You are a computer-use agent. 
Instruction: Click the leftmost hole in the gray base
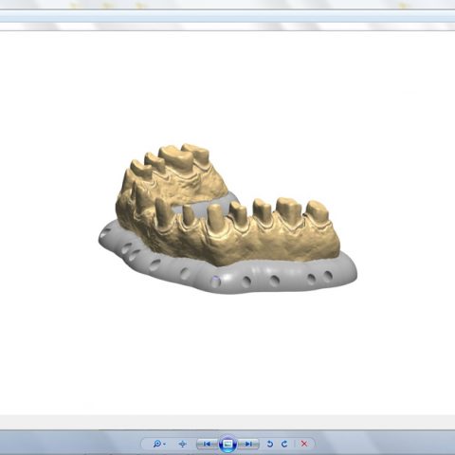(x=106, y=233)
